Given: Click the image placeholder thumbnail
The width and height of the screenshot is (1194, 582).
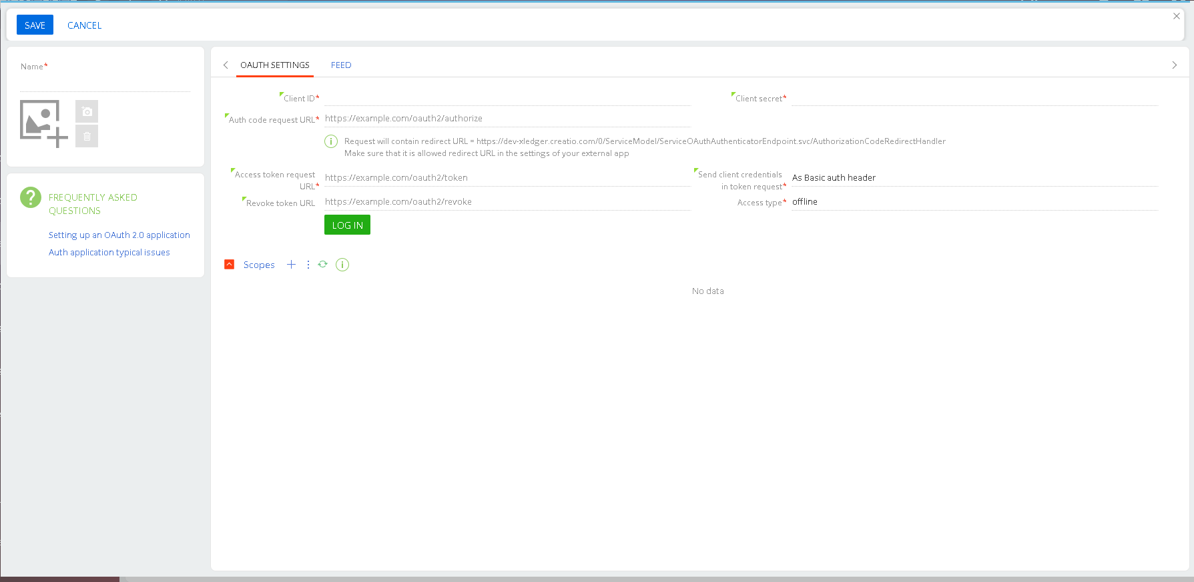Looking at the screenshot, I should point(41,121).
